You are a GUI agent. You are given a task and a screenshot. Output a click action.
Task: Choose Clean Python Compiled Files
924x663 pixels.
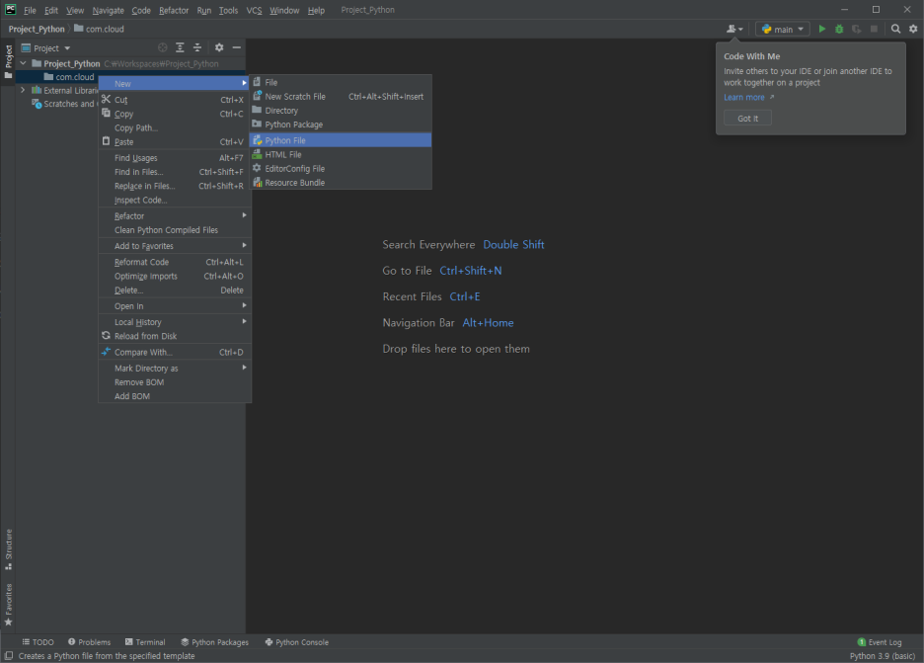coord(175,230)
